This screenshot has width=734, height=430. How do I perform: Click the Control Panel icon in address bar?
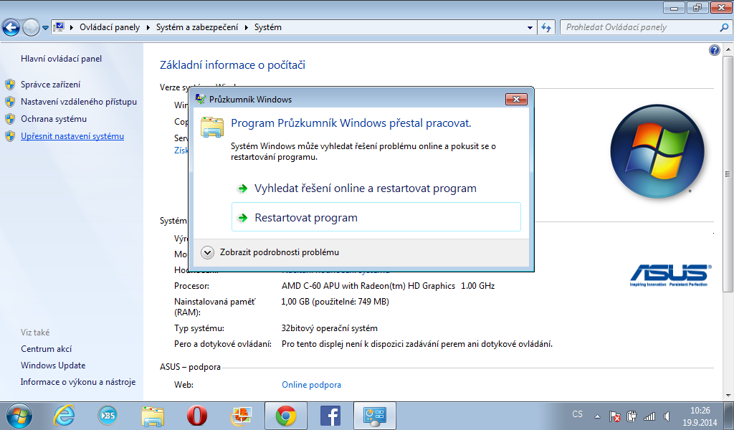[x=59, y=27]
